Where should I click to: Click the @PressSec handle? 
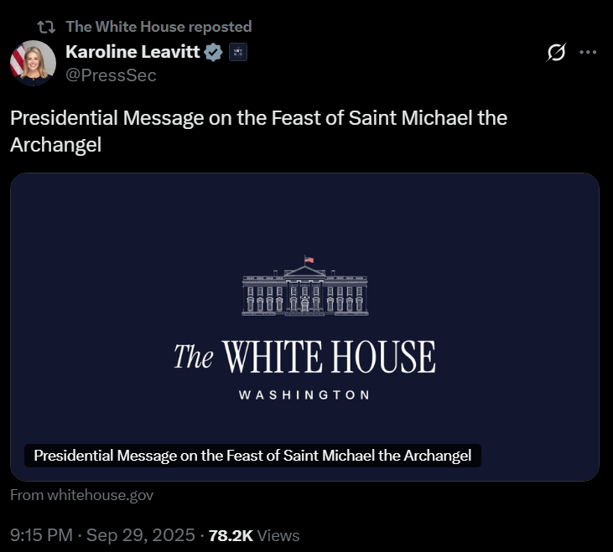coord(111,75)
